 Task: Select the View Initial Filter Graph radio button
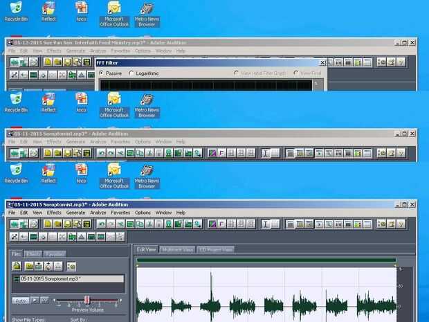[x=237, y=73]
